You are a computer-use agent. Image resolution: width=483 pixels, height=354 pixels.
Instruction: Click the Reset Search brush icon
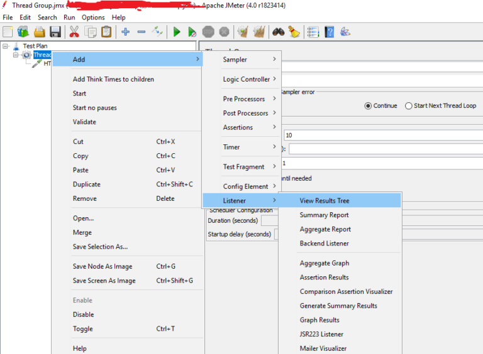click(294, 31)
